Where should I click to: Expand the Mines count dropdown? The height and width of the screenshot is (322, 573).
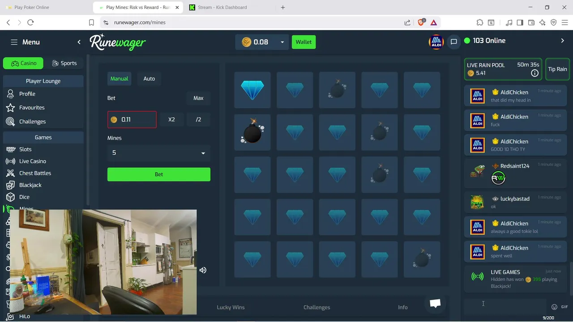[159, 153]
